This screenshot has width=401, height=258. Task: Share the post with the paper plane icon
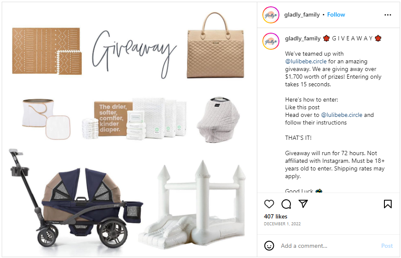303,204
